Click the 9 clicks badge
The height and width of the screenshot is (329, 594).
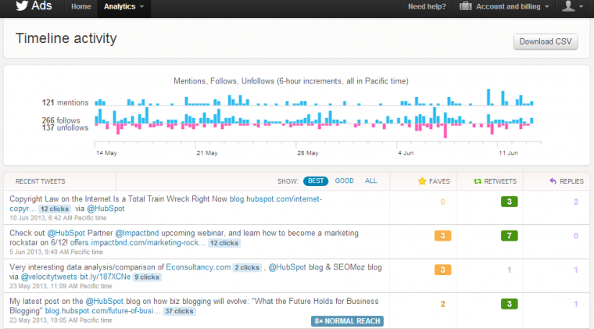point(147,277)
